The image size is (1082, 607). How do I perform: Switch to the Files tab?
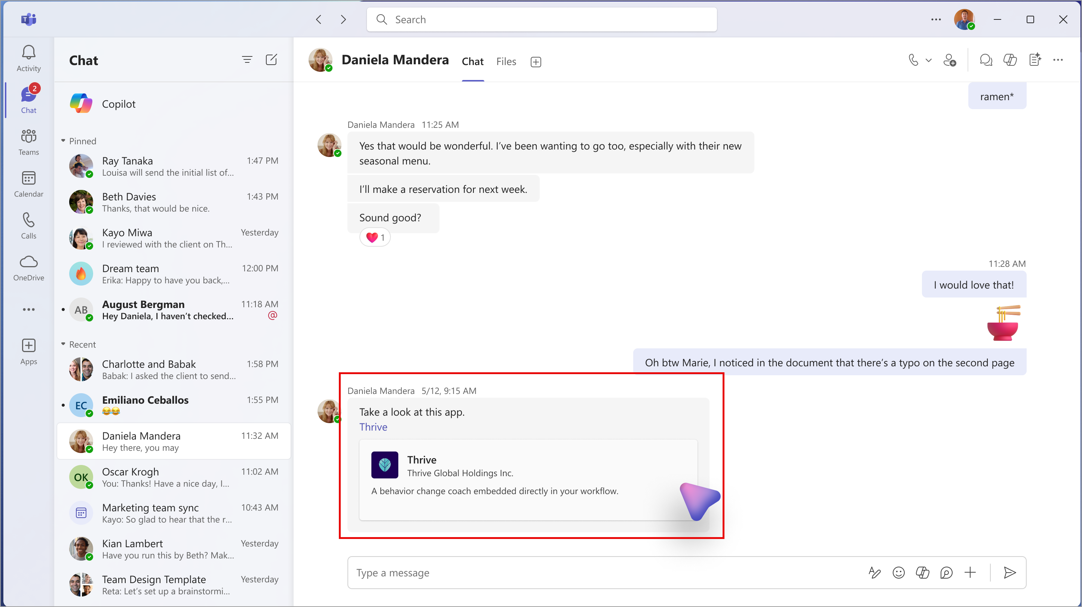click(506, 62)
